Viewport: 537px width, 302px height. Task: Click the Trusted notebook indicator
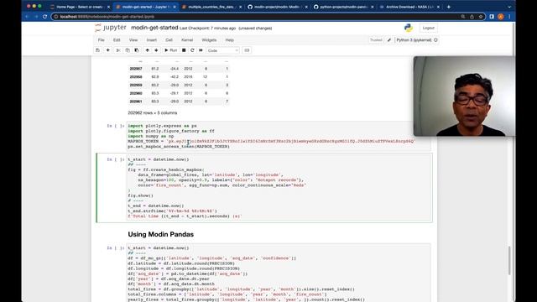[x=376, y=40]
